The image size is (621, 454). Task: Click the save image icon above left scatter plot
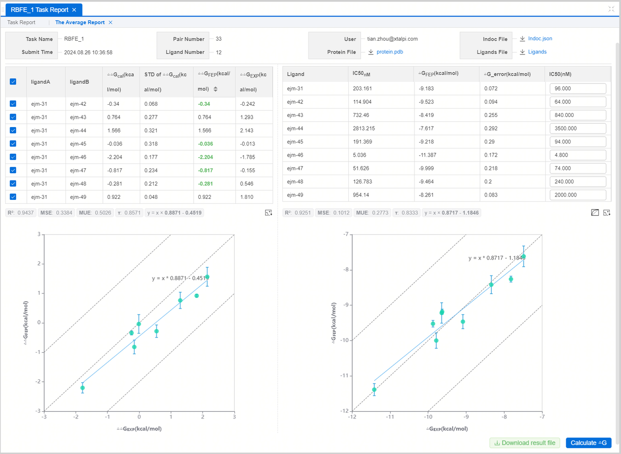coord(268,213)
